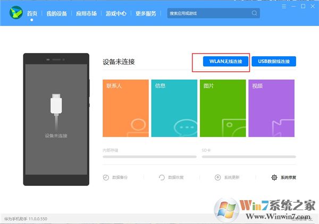Click the HiSuite logo icon
Image resolution: width=319 pixels, height=224 pixels.
(16, 13)
